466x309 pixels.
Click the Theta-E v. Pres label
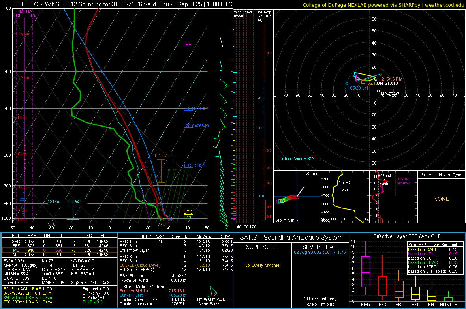click(x=344, y=186)
